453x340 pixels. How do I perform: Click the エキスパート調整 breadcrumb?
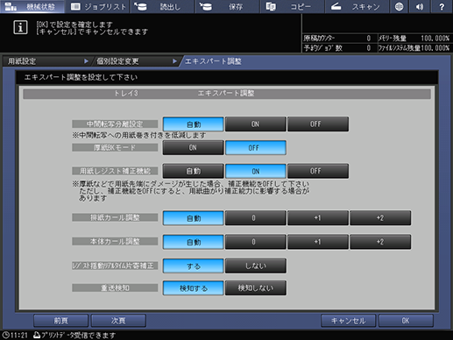point(213,61)
